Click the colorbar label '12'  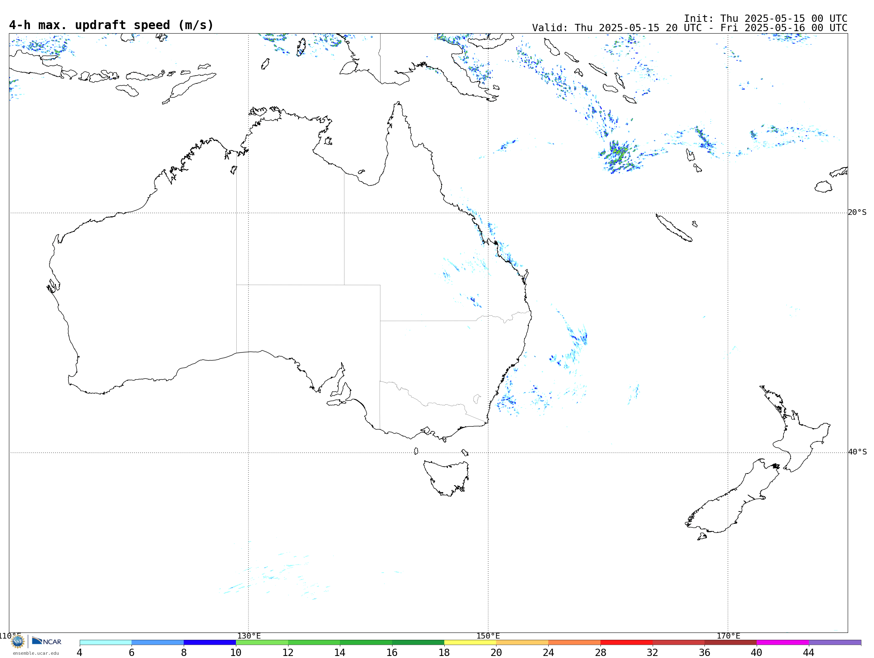(288, 653)
